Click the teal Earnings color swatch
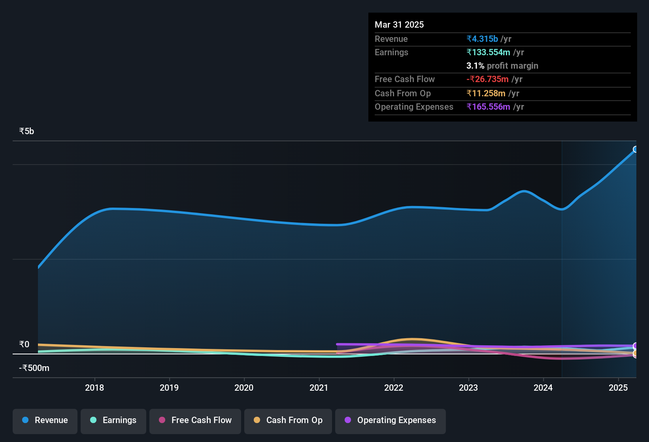649x442 pixels. tap(93, 420)
